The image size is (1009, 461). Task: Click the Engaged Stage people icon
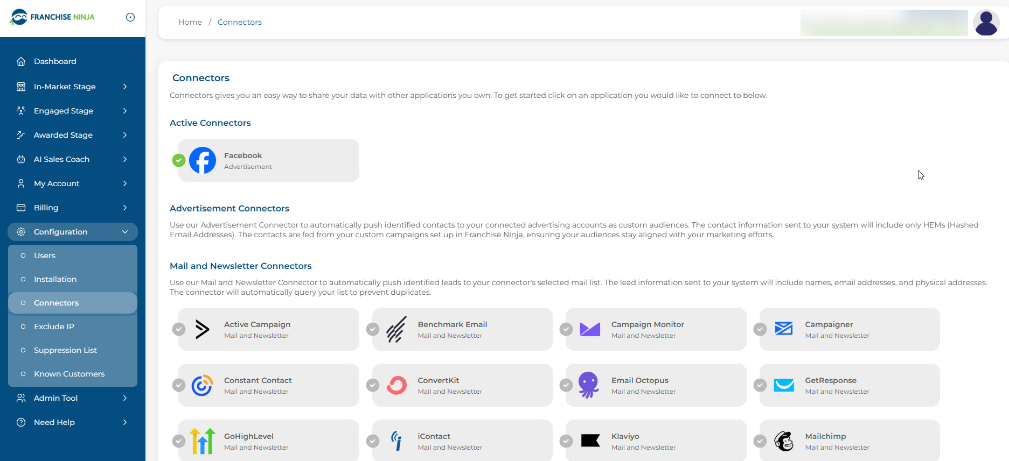(21, 111)
